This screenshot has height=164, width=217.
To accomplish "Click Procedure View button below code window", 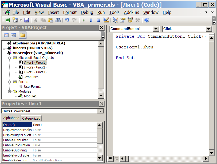I will pos(110,158).
